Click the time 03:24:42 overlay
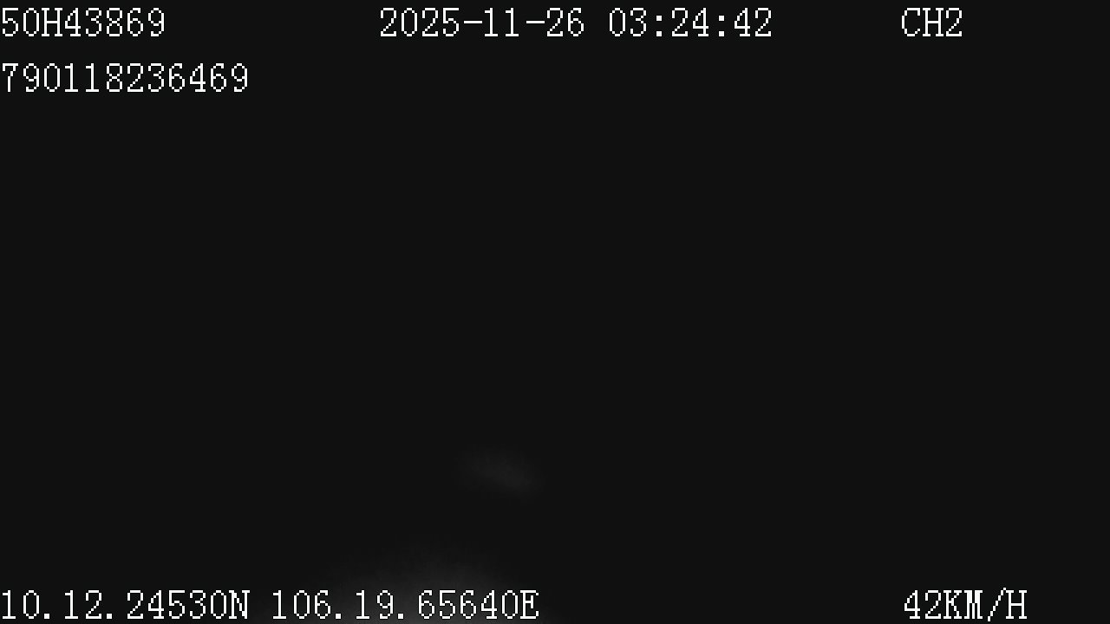 coord(690,23)
